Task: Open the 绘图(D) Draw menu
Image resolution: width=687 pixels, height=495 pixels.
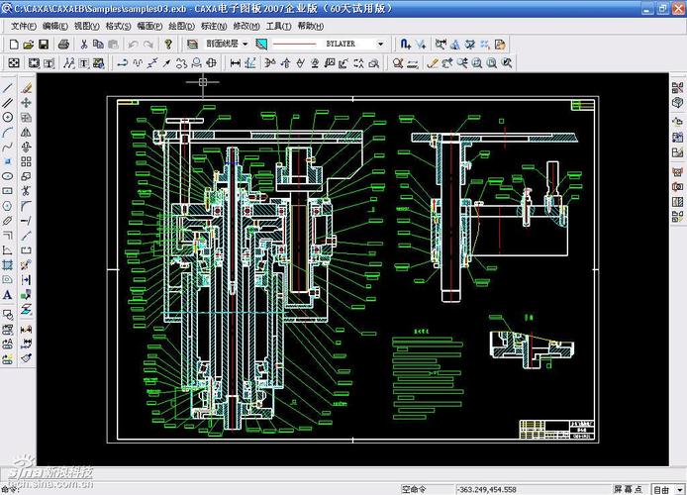Action: click(x=181, y=27)
